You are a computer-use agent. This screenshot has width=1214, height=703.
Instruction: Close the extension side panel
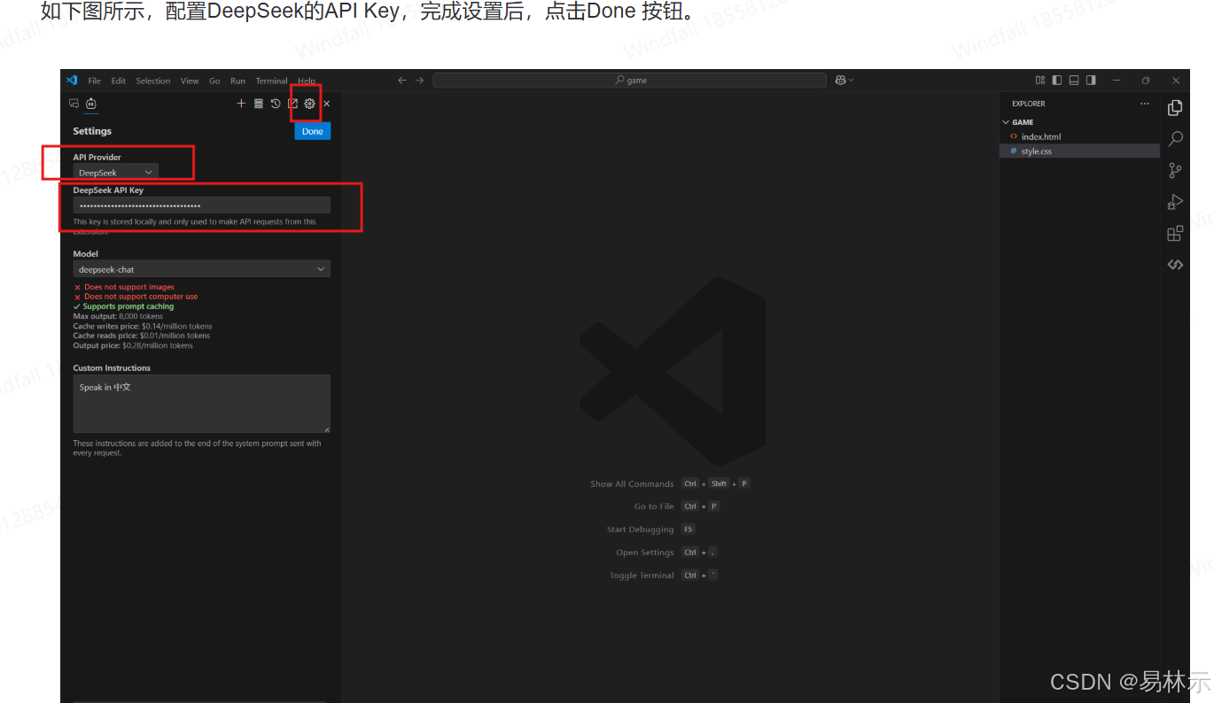pyautogui.click(x=326, y=104)
